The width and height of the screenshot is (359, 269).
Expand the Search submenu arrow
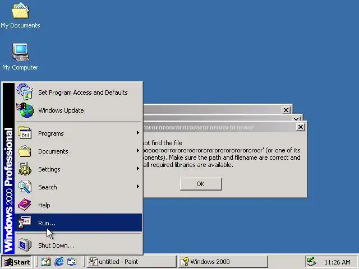137,187
